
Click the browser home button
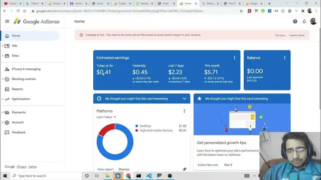25,11
